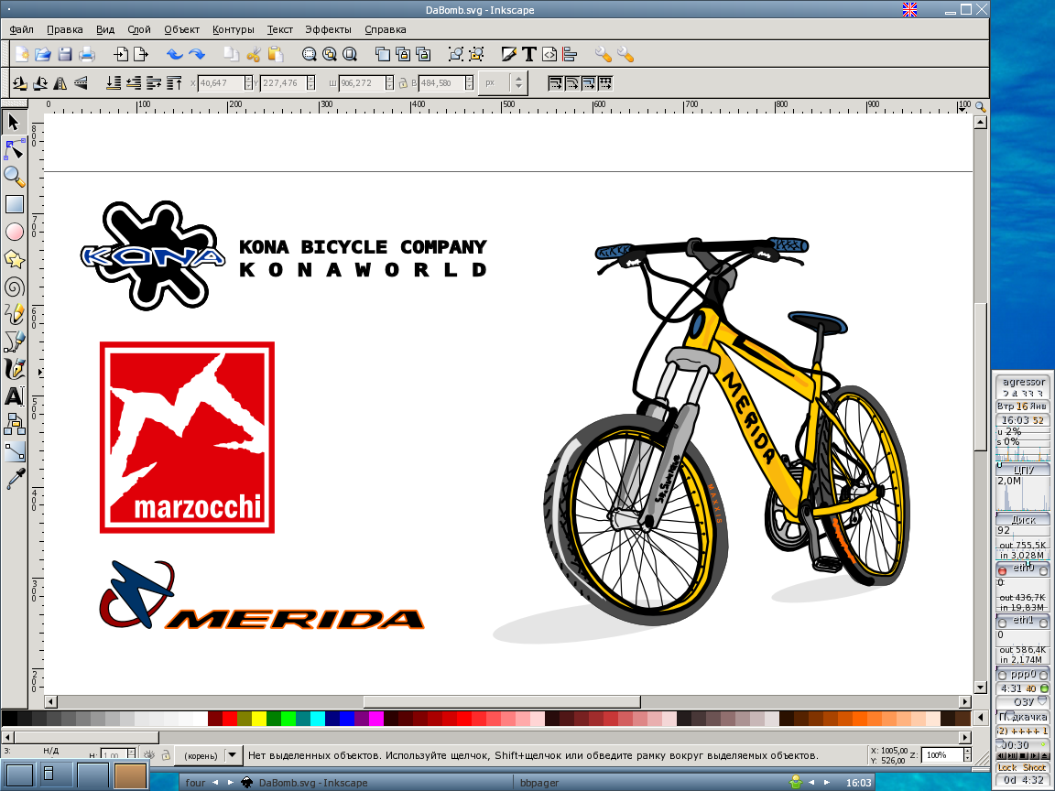The height and width of the screenshot is (791, 1055).
Task: Open the Эффекты menu
Action: 329,29
